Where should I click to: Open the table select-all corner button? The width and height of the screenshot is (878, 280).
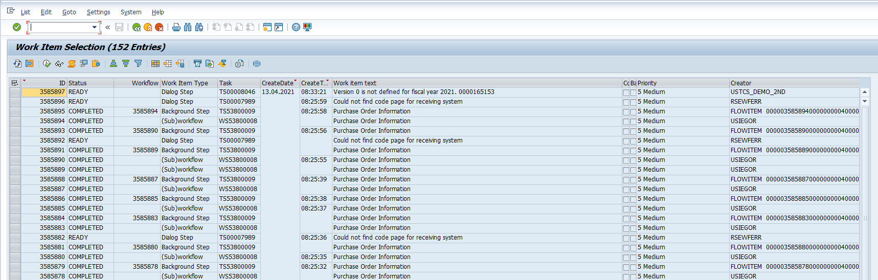pos(14,83)
